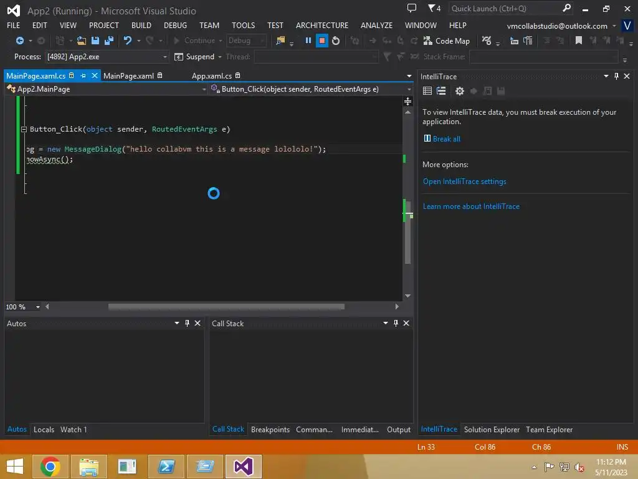This screenshot has height=479, width=638.
Task: Click the Break all link
Action: 446,139
